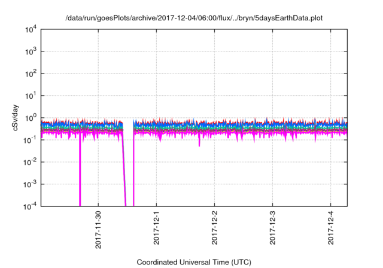Image resolution: width=383 pixels, height=268 pixels.
Task: Click the Coordinated Universal Time (UTC) label
Action: point(194,263)
